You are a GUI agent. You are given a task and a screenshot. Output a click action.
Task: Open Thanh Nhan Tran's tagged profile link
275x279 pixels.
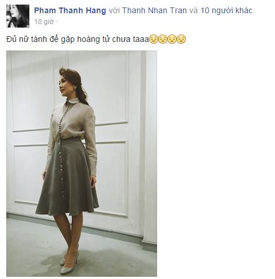click(154, 10)
